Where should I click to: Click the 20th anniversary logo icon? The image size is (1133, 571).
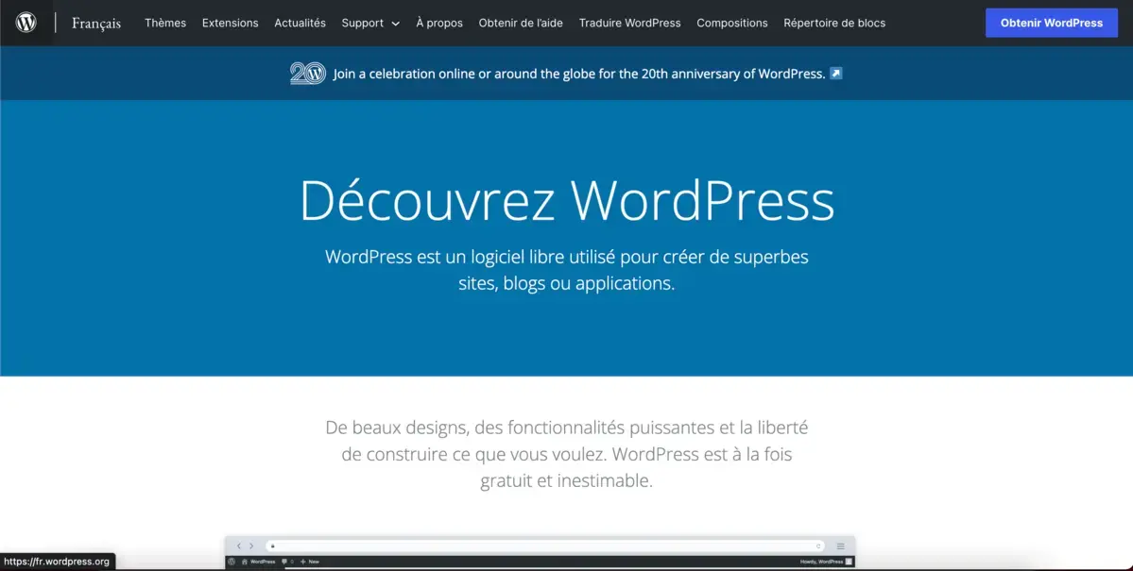click(x=308, y=73)
